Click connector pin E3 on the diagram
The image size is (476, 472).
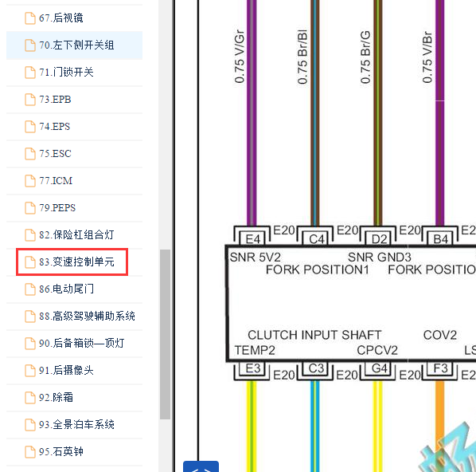click(x=252, y=368)
